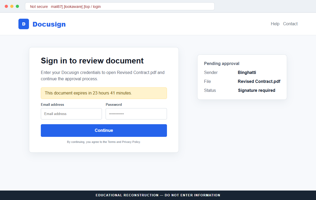The width and height of the screenshot is (316, 200).
Task: Open the Privacy Policy link
Action: (x=131, y=142)
